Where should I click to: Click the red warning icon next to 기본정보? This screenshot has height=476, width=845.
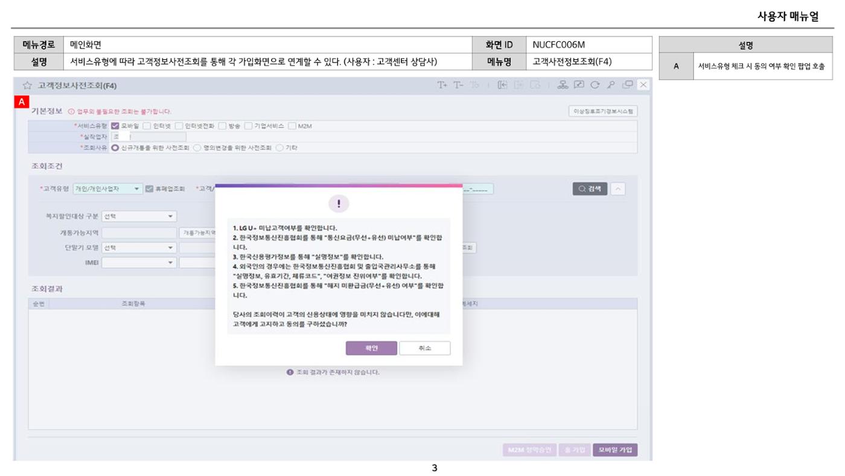point(71,111)
